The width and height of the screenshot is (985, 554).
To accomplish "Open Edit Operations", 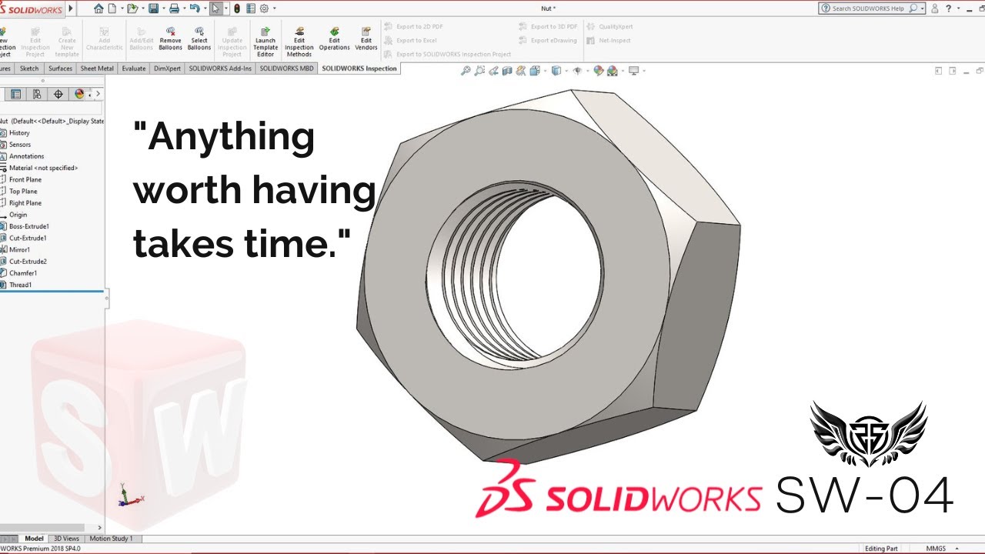I will (334, 37).
